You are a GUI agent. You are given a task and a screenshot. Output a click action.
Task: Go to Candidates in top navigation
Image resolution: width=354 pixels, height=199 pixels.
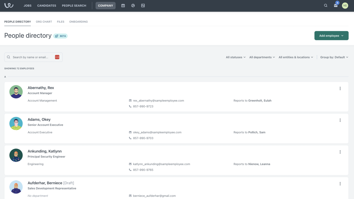[x=47, y=6]
